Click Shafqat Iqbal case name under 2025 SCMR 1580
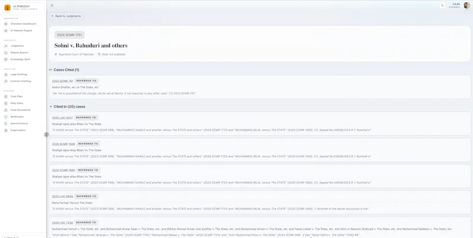 [x=77, y=177]
